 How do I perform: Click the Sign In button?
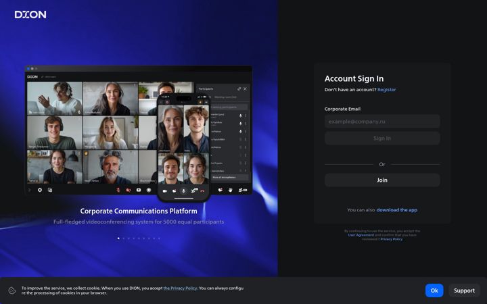pos(382,138)
